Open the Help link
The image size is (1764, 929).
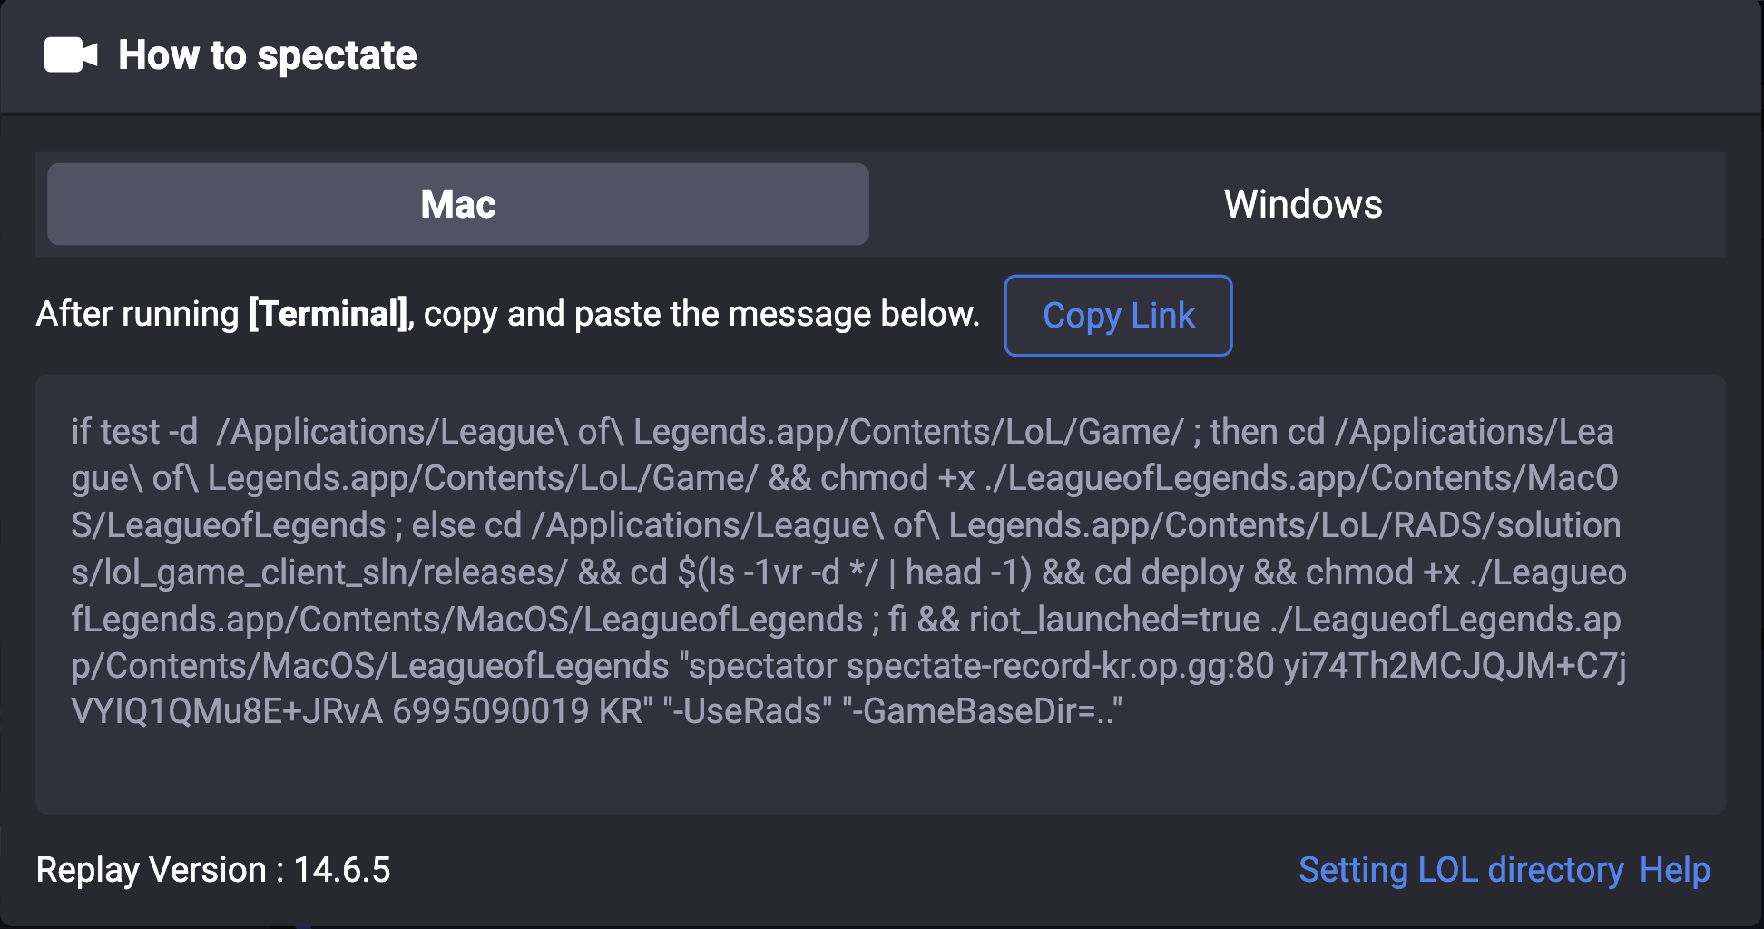pos(1675,870)
